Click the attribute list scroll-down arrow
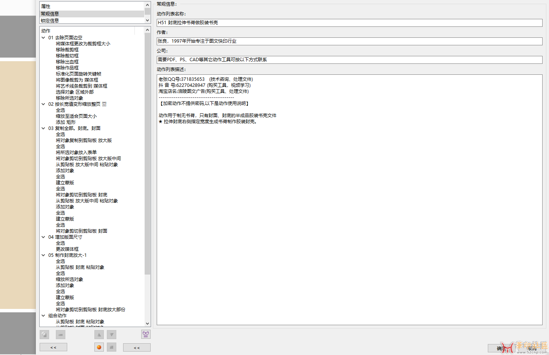The height and width of the screenshot is (355, 549). tap(147, 20)
